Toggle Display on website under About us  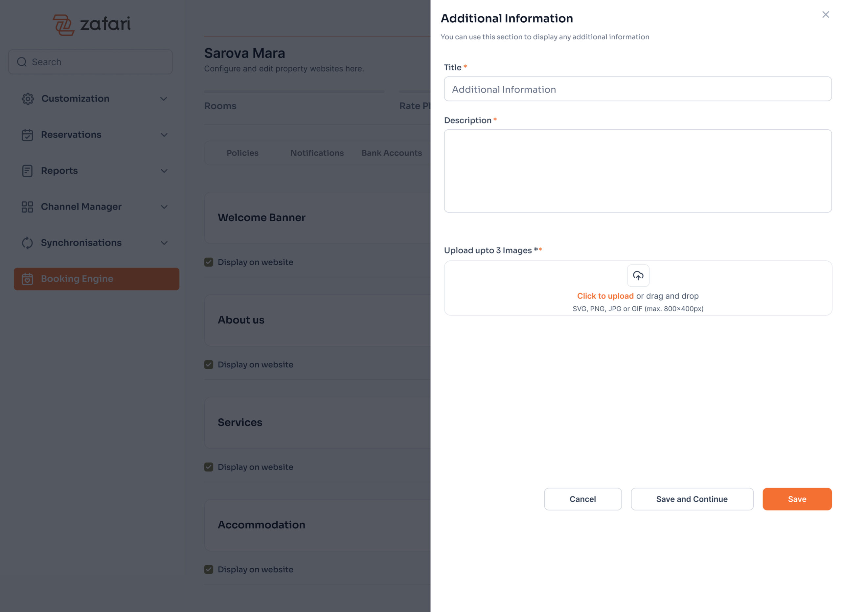(209, 364)
